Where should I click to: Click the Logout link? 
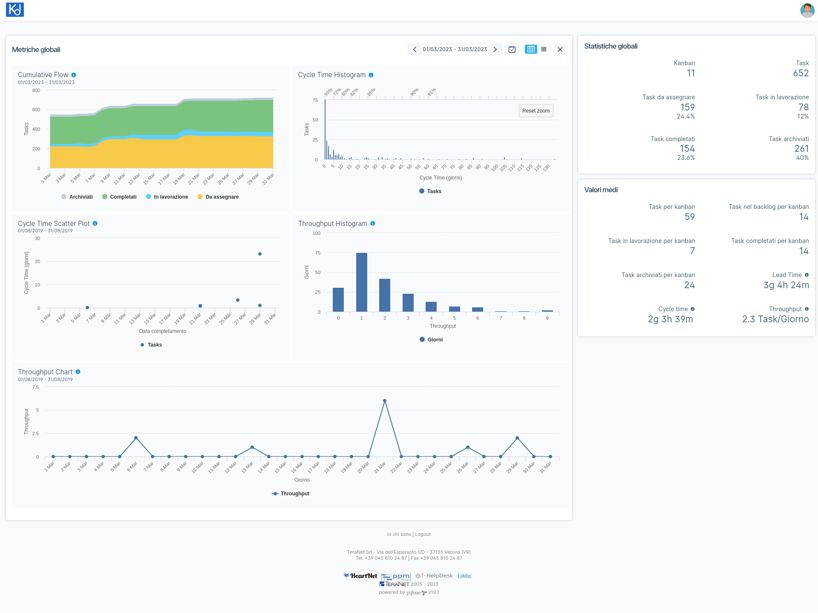(x=423, y=534)
